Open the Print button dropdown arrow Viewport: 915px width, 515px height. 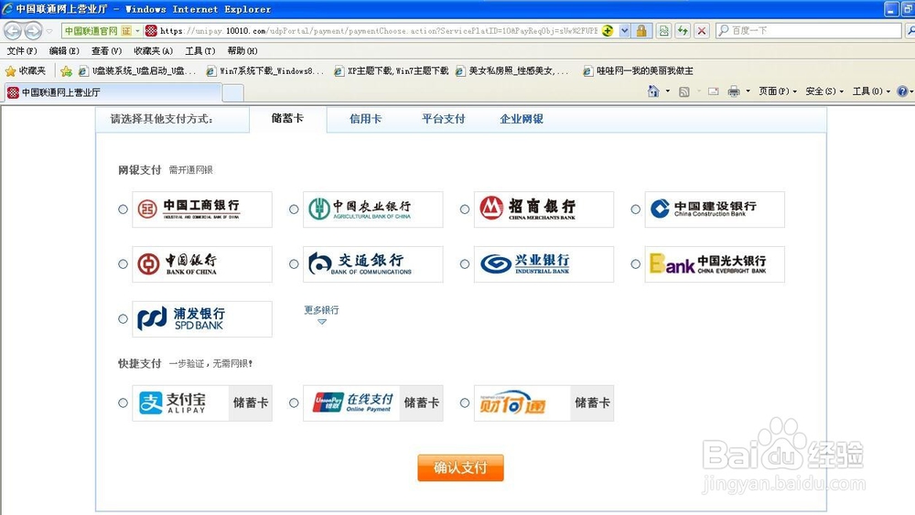point(748,91)
